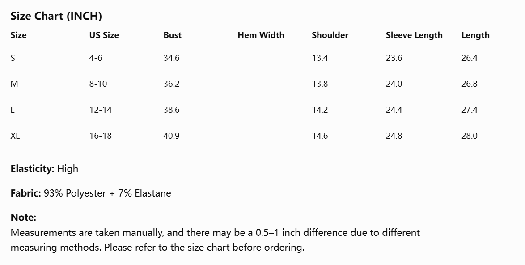This screenshot has height=265, width=525.
Task: Click the Hem Width column header
Action: point(261,35)
